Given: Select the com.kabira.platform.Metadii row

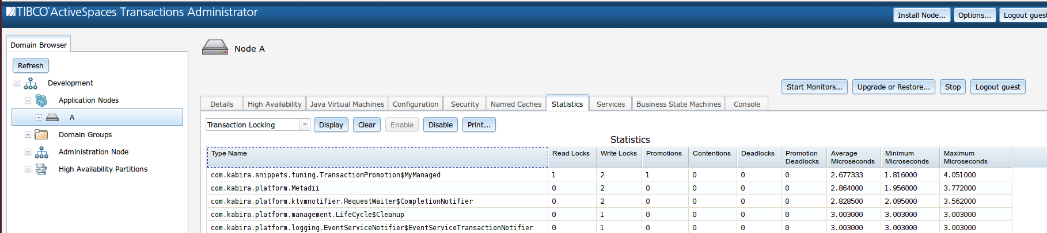Looking at the screenshot, I should [x=609, y=188].
